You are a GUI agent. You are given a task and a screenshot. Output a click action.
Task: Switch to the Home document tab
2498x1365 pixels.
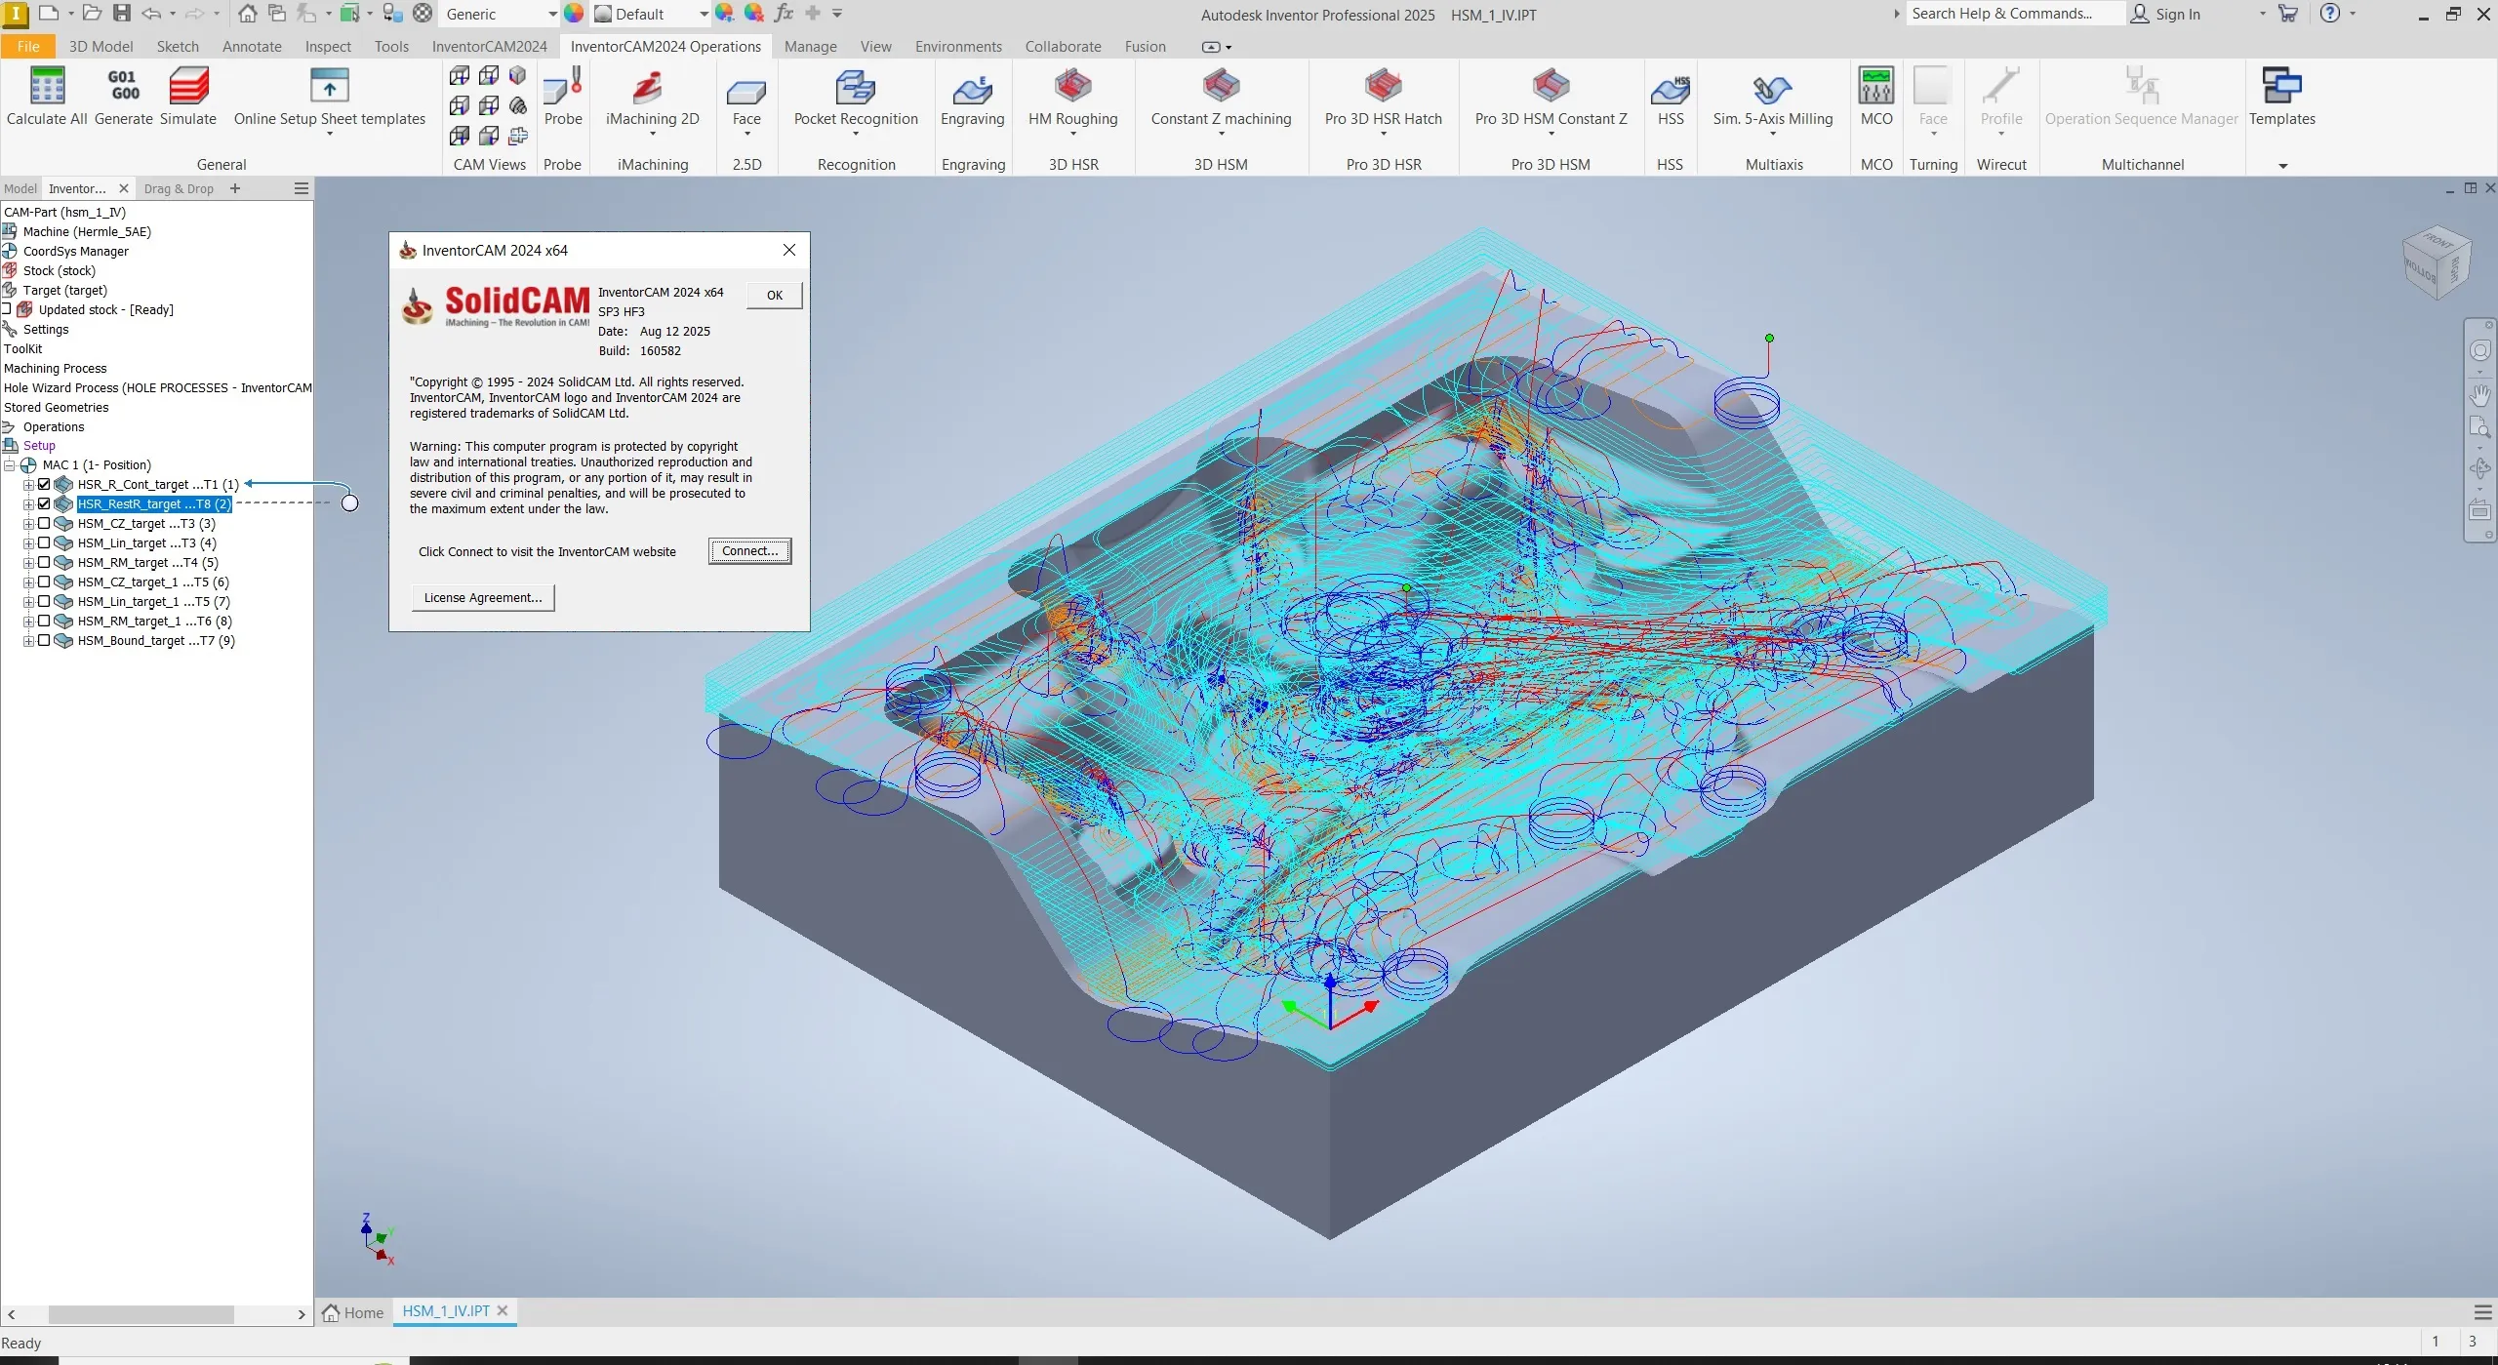(x=354, y=1312)
